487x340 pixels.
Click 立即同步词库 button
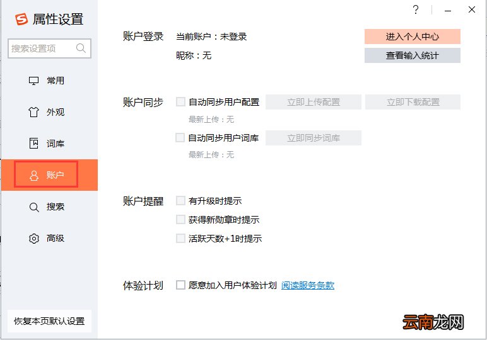(x=314, y=138)
